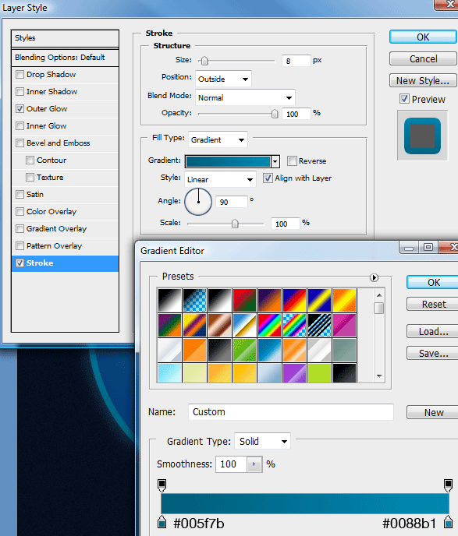Viewport: 458px width, 536px height.
Task: Expand the Gradient Type Solid dropdown
Action: [262, 441]
